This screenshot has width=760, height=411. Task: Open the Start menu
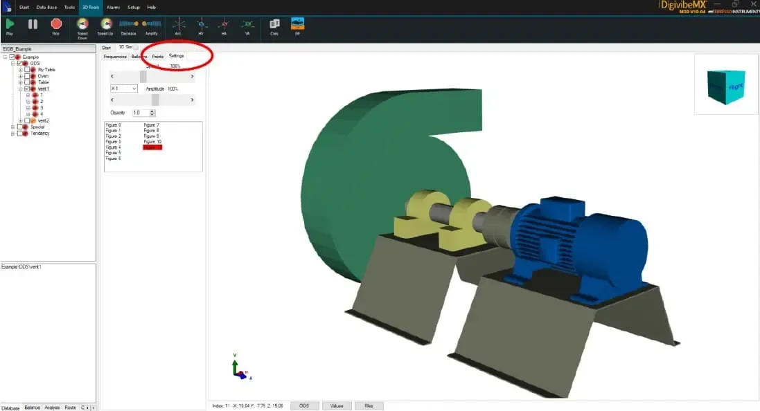(x=24, y=7)
